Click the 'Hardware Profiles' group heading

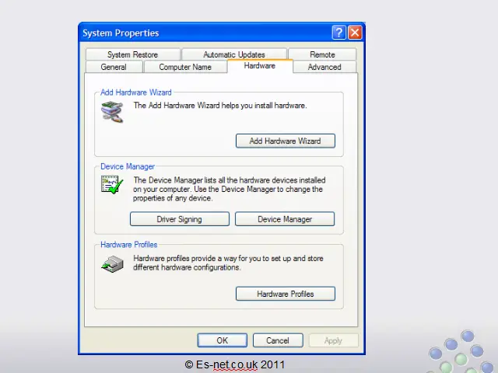[129, 245]
